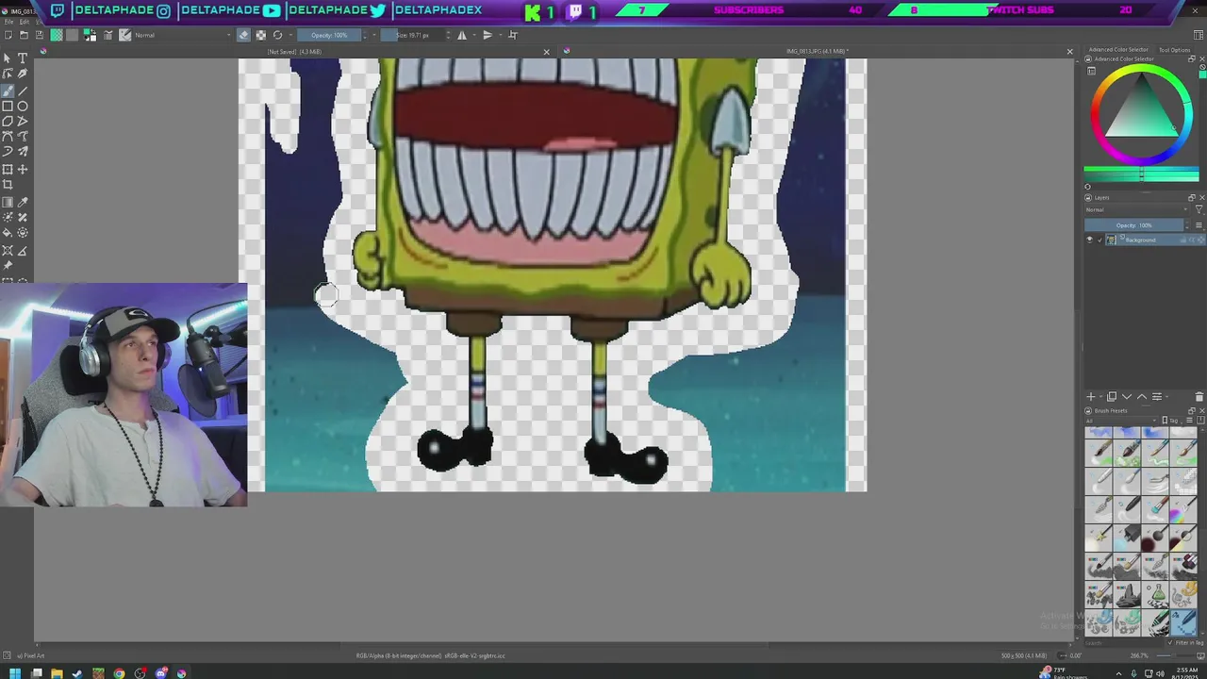Toggle preserve alpha in toolbar
Image resolution: width=1207 pixels, height=679 pixels.
(x=261, y=35)
